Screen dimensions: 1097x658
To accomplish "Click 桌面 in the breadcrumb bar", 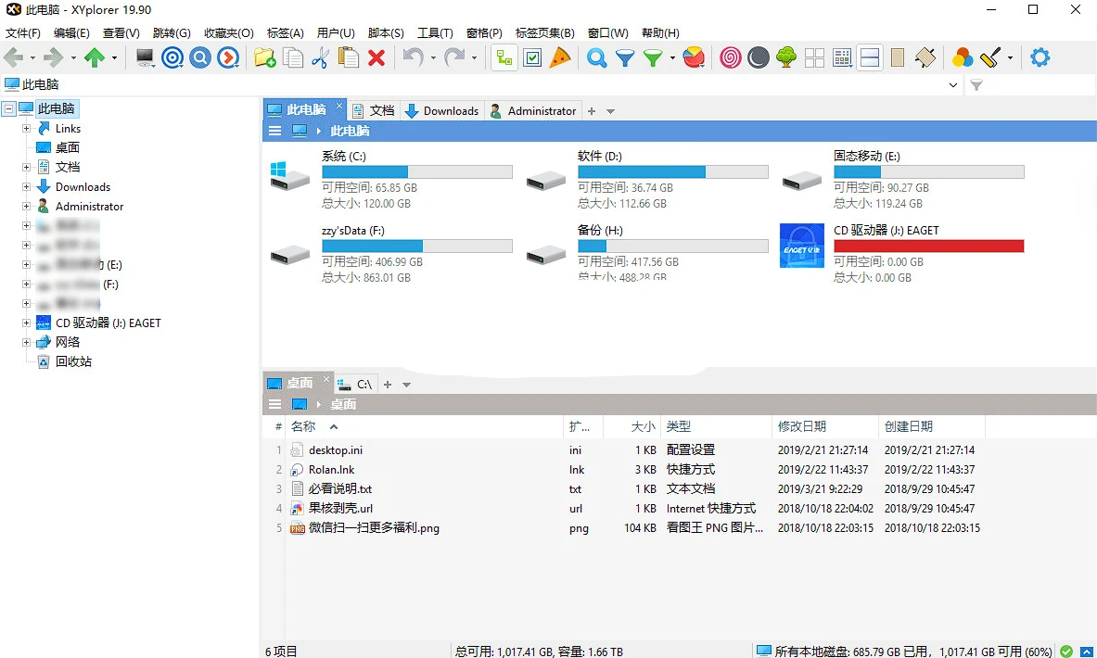I will 343,404.
